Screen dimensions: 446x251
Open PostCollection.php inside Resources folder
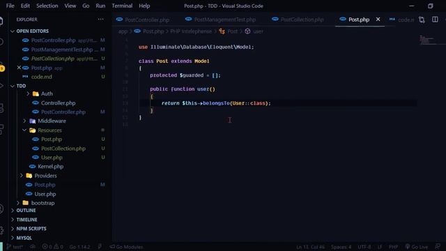[63, 149]
